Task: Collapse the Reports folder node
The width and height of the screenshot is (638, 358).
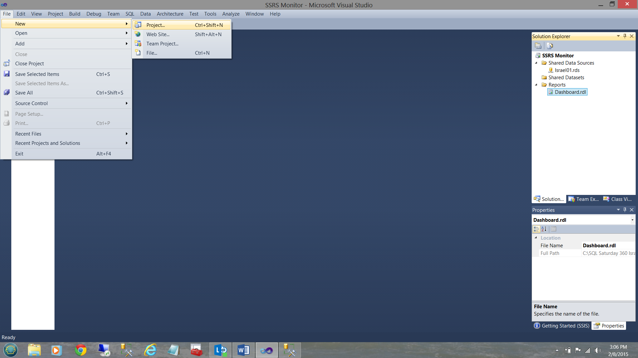Action: coord(536,85)
